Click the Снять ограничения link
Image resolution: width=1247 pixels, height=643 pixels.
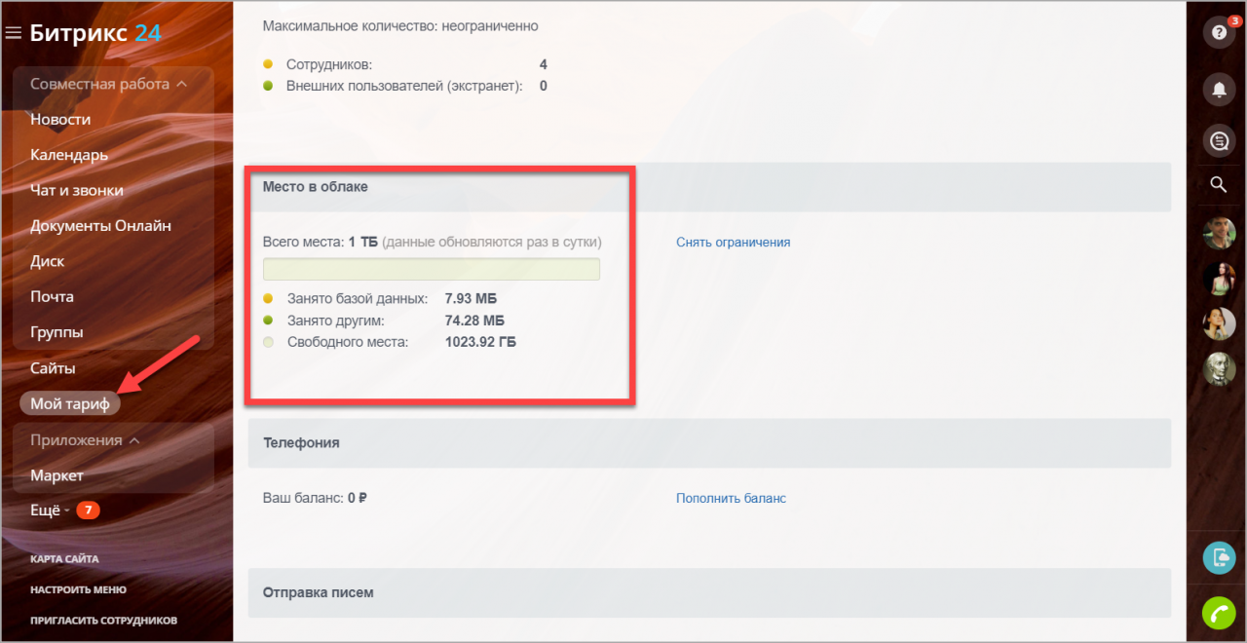(733, 242)
